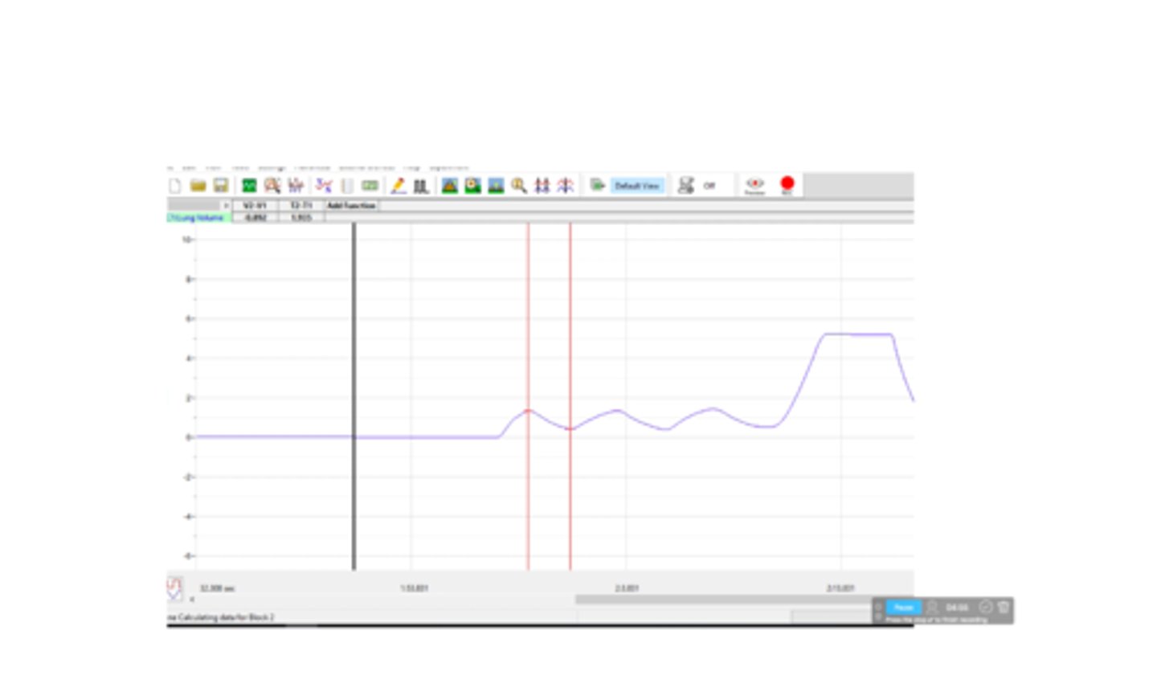1157x680 pixels.
Task: Save the recording with the floppy disk icon
Action: 221,186
